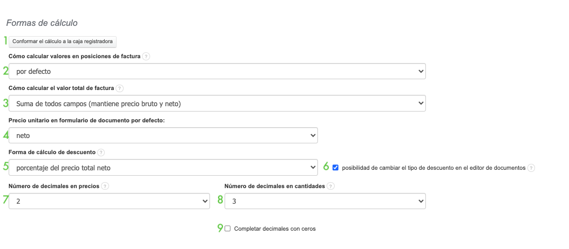Viewport: 569px width, 249px height.
Task: Click help icon after discount type checkbox label
Action: (531, 168)
